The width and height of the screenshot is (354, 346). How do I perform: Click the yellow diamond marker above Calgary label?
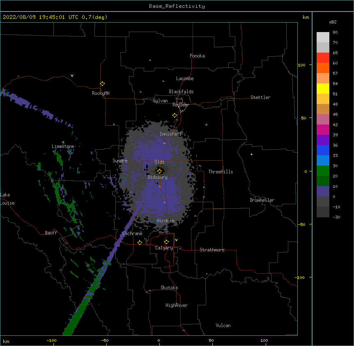click(166, 242)
